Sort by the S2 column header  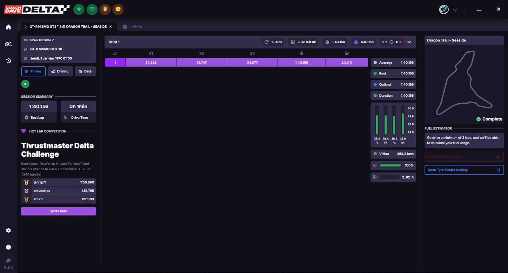tap(202, 53)
